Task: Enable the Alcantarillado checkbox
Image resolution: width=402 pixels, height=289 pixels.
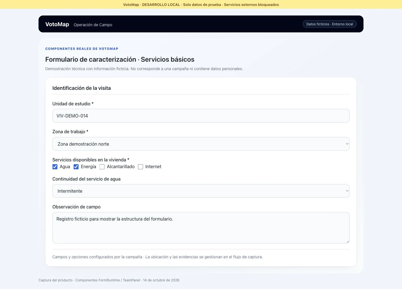Action: coord(102,167)
